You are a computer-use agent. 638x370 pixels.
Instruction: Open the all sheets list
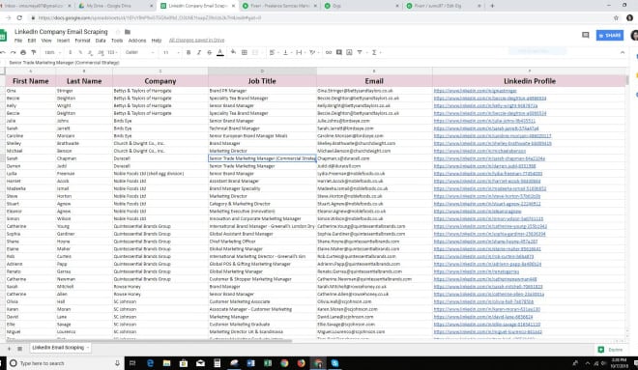click(19, 349)
